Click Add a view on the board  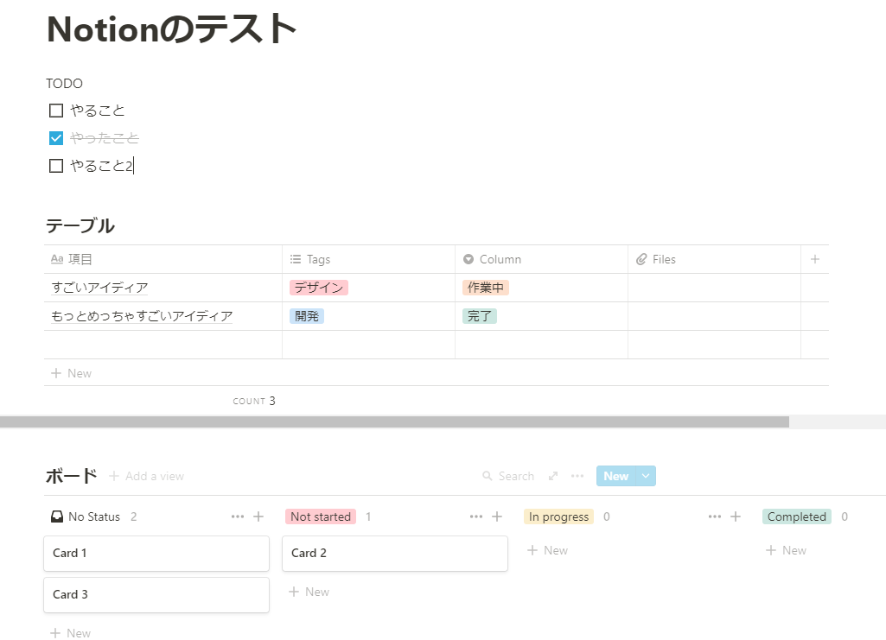click(147, 477)
